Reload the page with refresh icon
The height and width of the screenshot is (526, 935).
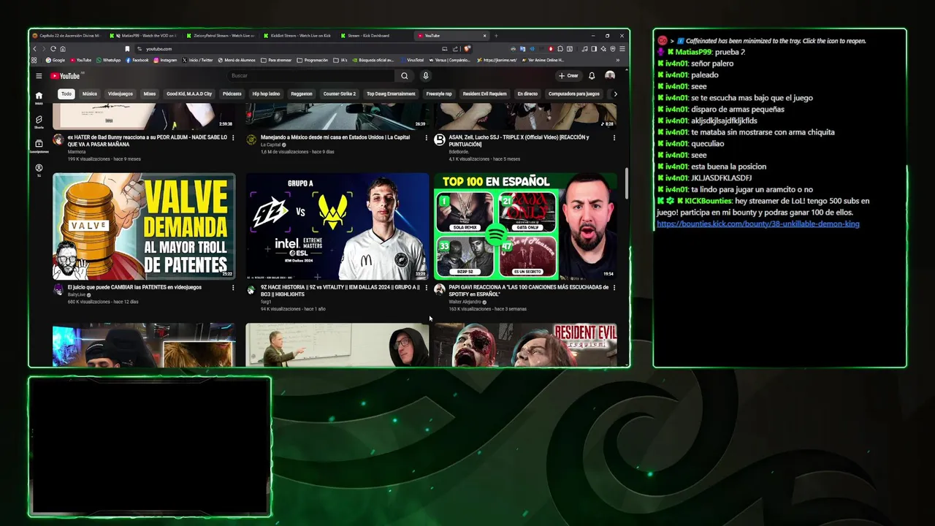click(x=53, y=49)
